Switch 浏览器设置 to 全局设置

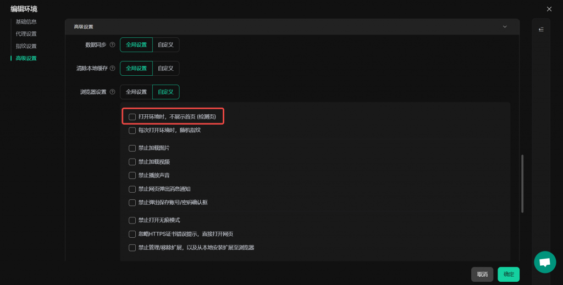coord(136,92)
